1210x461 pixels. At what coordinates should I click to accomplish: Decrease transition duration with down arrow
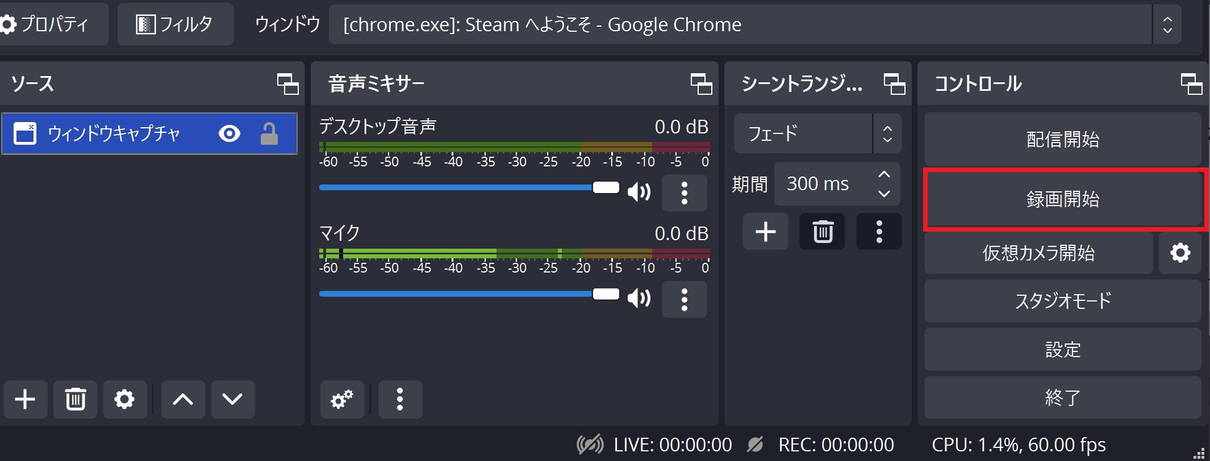coord(884,194)
